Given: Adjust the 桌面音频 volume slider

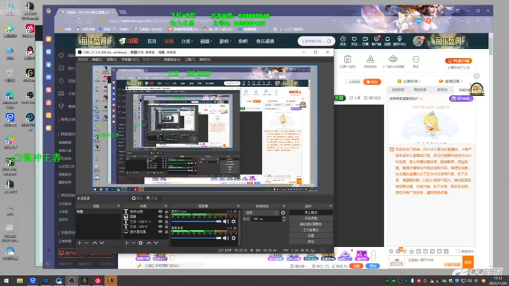Looking at the screenshot, I should point(197,238).
